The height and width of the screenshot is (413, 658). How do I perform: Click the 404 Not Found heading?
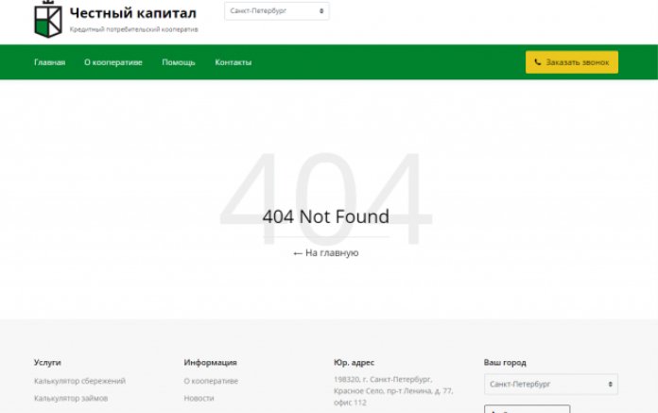click(x=325, y=216)
